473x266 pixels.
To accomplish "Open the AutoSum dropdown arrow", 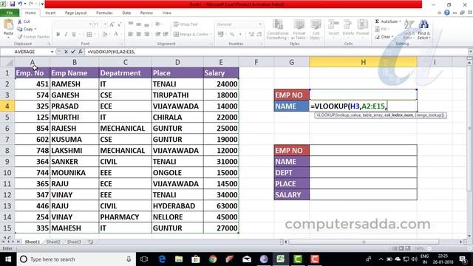I will 400,21.
